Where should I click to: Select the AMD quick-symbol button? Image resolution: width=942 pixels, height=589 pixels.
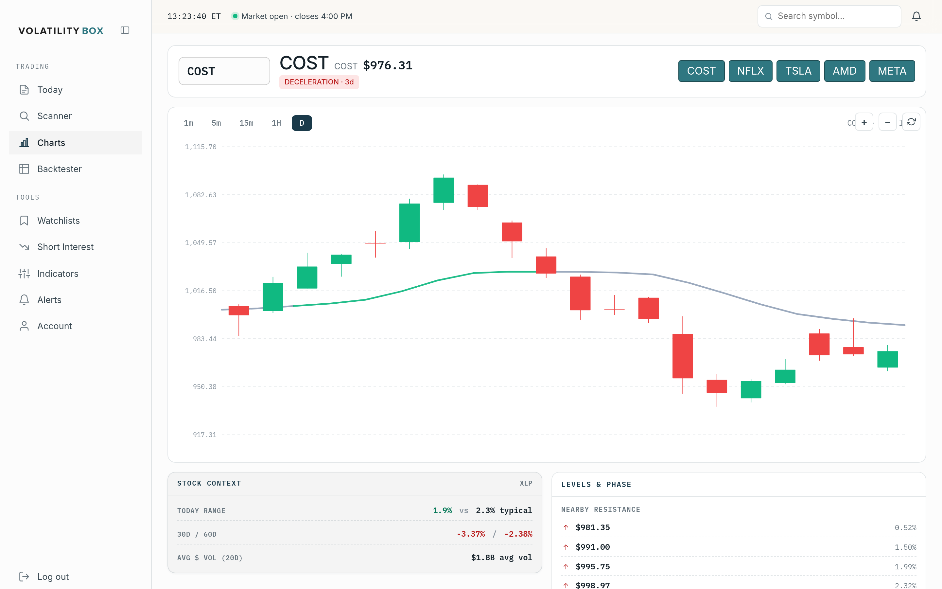tap(844, 71)
